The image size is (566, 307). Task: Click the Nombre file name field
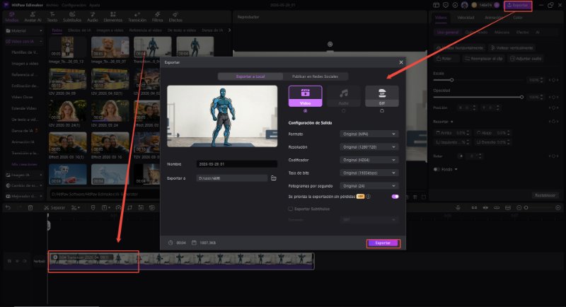pyautogui.click(x=237, y=164)
